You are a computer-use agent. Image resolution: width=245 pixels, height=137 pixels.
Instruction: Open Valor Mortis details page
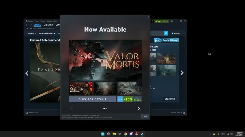(92, 99)
